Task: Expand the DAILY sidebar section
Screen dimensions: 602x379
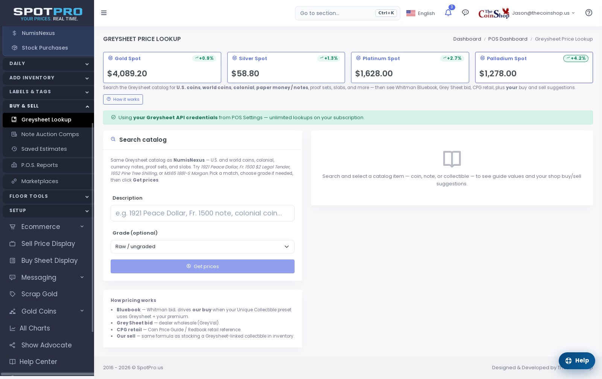Action: [48, 64]
